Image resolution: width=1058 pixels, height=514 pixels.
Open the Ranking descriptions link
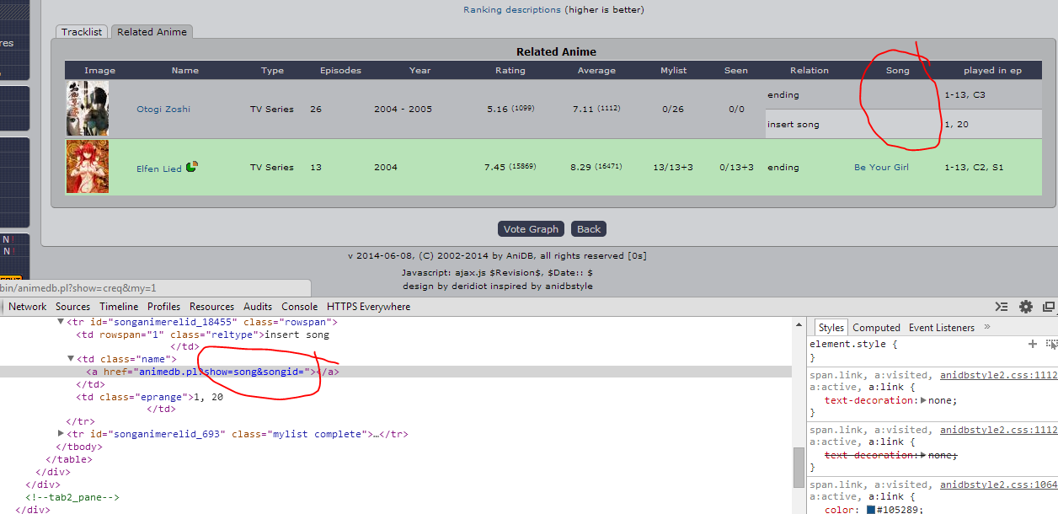click(511, 10)
